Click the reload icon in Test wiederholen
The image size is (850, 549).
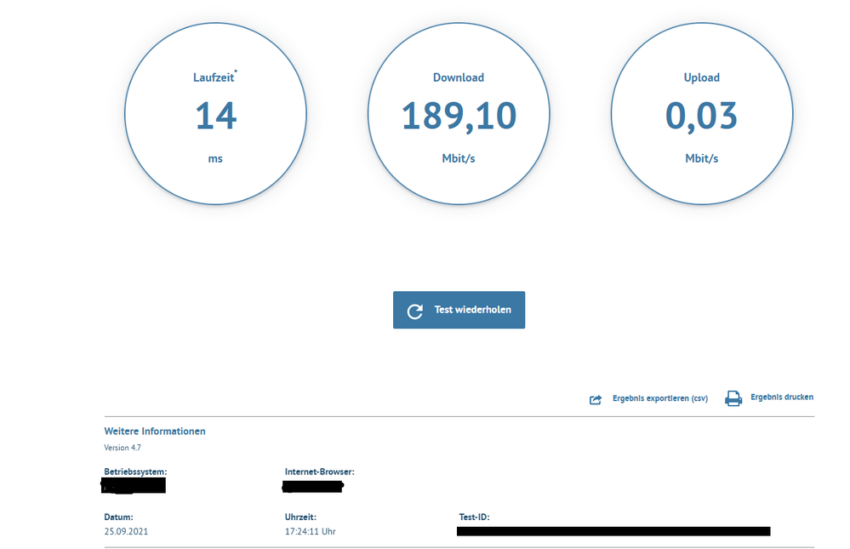pyautogui.click(x=414, y=311)
